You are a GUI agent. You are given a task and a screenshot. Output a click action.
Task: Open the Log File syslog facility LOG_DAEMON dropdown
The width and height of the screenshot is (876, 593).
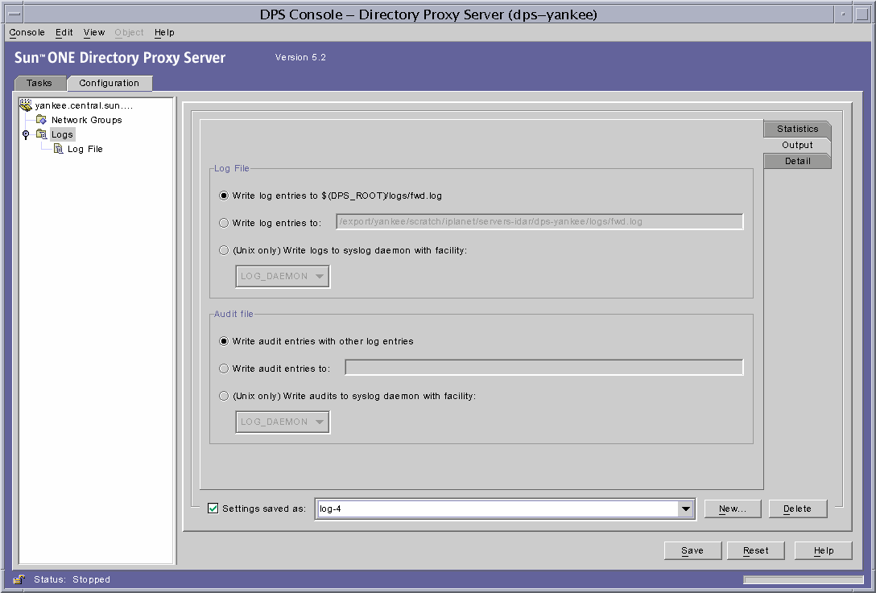(x=283, y=277)
